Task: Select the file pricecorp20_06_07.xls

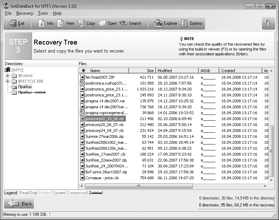Action: pyautogui.click(x=104, y=125)
